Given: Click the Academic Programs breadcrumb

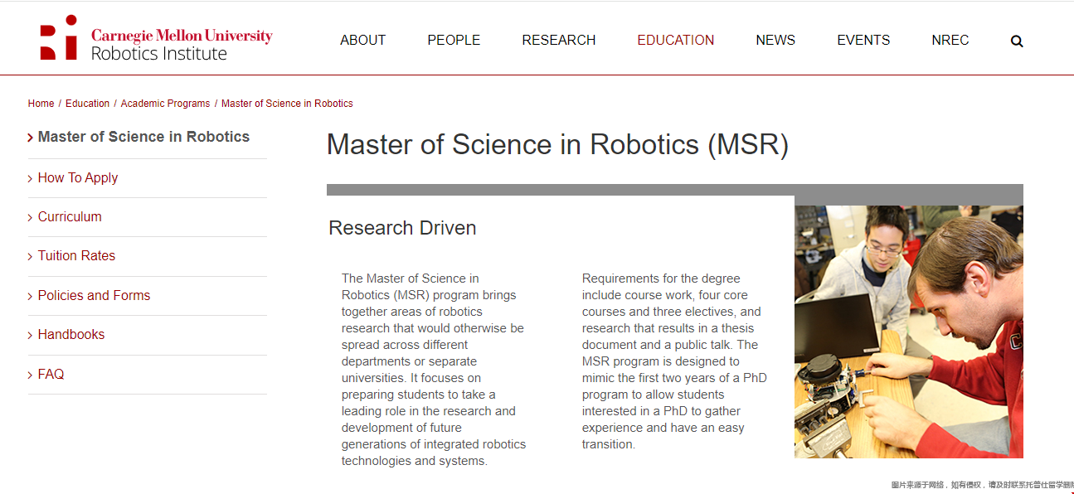Looking at the screenshot, I should pos(165,104).
